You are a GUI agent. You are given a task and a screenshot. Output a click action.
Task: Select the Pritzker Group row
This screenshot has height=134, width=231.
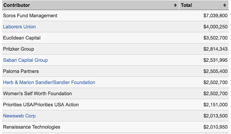pyautogui.click(x=115, y=49)
